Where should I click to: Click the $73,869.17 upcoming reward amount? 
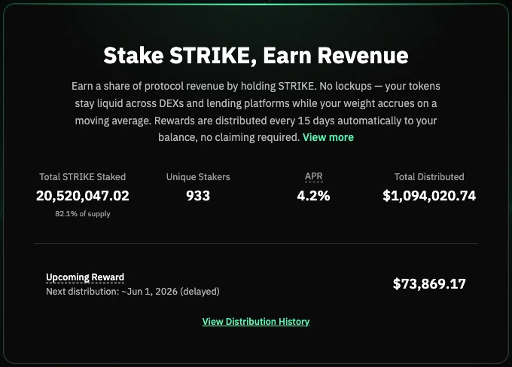click(x=429, y=283)
